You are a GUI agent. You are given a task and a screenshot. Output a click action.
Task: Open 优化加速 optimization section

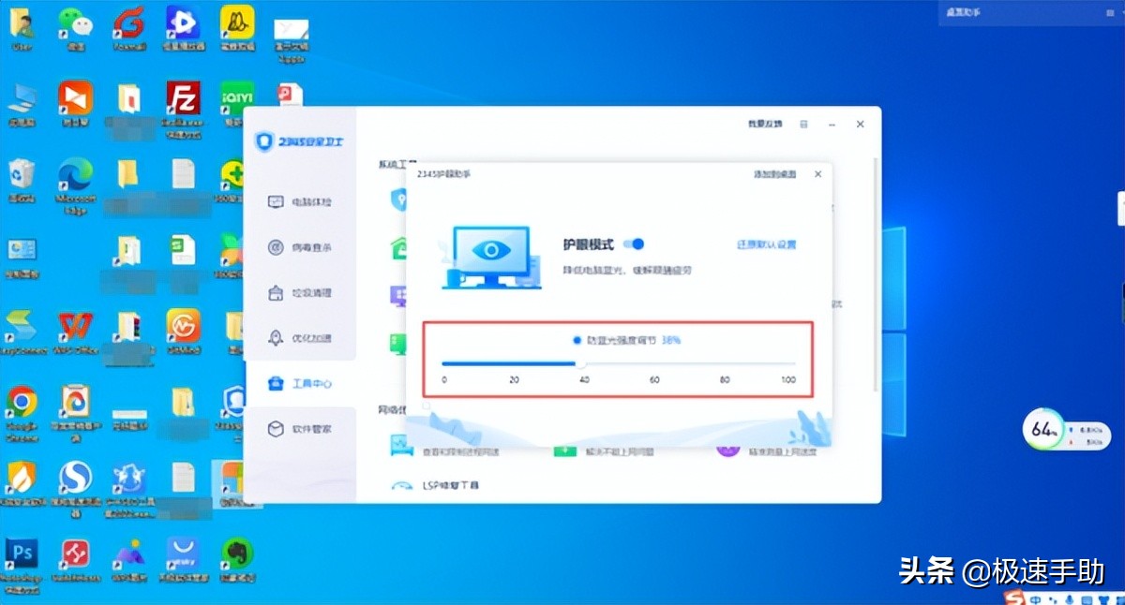point(300,337)
